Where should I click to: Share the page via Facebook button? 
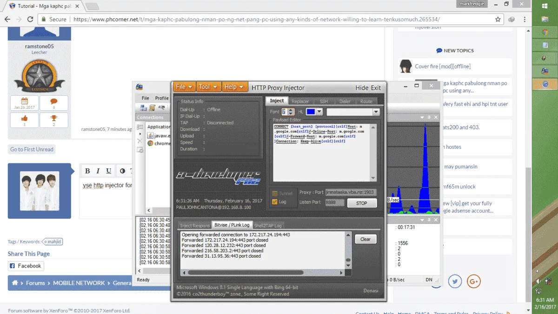click(x=26, y=266)
